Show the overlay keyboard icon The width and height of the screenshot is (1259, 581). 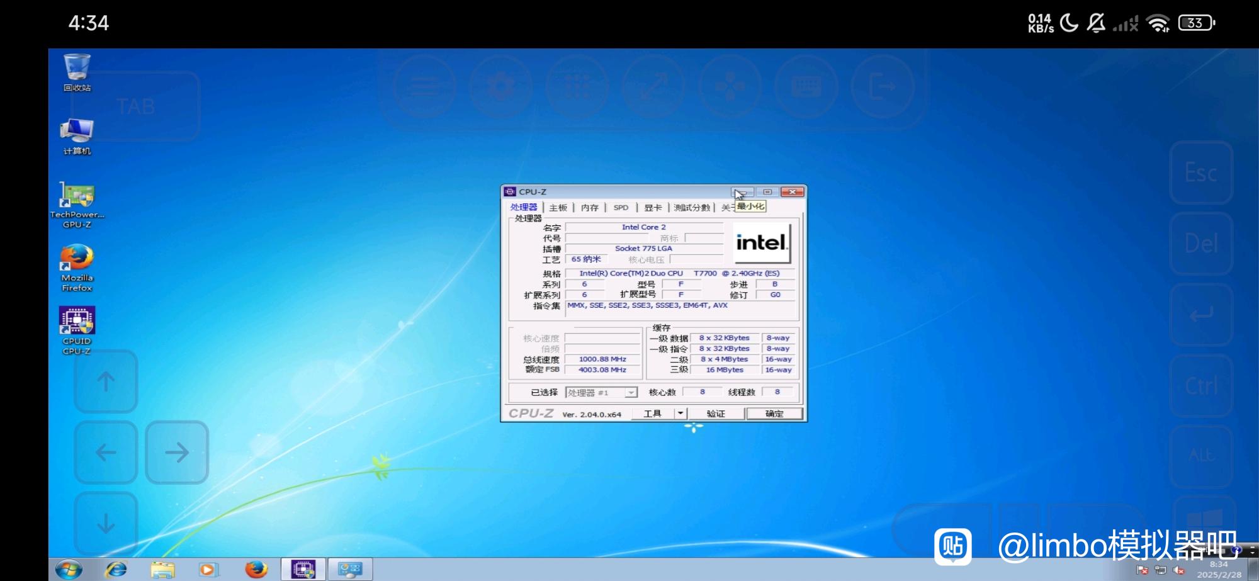pos(806,86)
